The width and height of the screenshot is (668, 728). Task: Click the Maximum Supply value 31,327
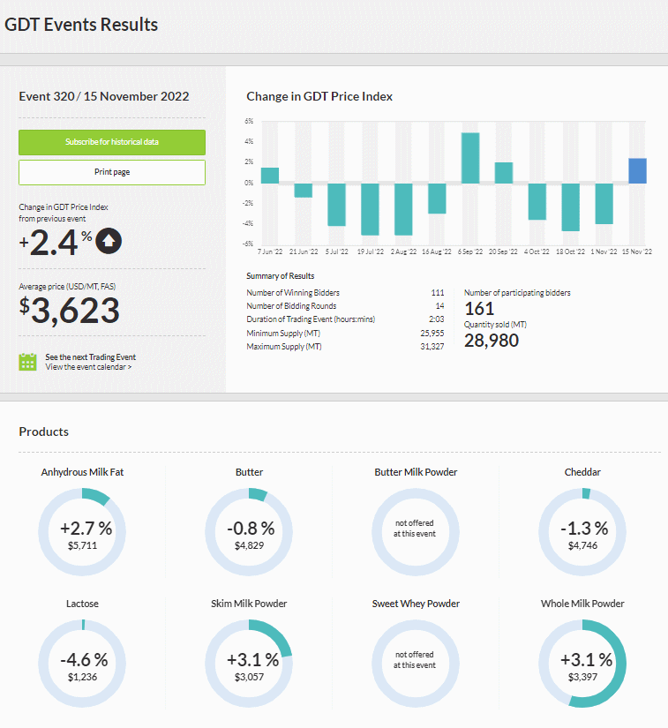tap(432, 347)
